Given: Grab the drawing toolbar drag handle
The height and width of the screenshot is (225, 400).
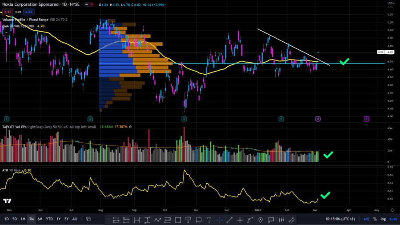Looking at the screenshot, I should click(x=108, y=220).
